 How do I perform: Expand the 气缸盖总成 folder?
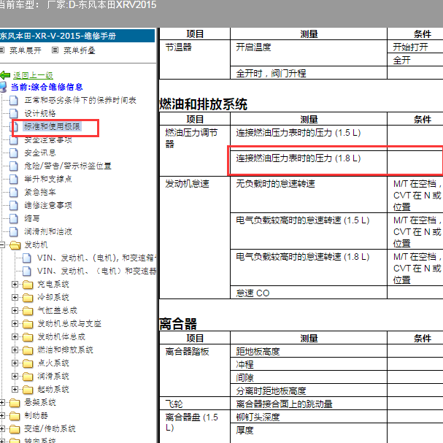click(x=15, y=310)
